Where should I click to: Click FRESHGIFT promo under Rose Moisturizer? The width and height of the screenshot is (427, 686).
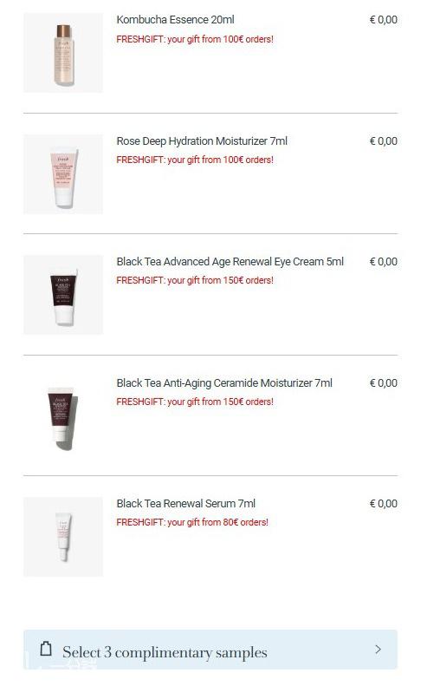tap(195, 160)
